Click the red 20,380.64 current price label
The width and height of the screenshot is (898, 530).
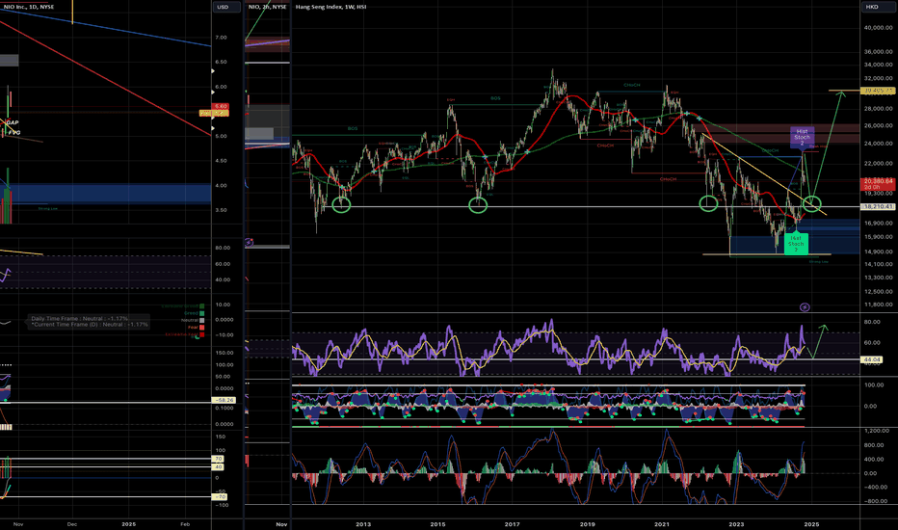(x=878, y=184)
